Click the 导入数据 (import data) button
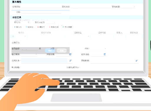This screenshot has height=111, width=151. [x=67, y=27]
